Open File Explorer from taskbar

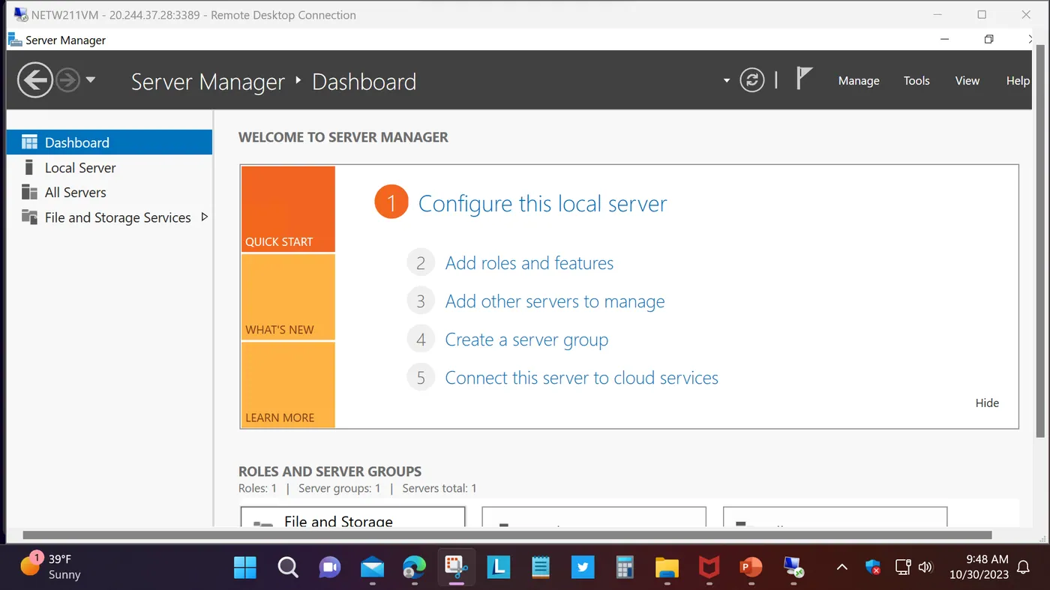[x=667, y=568]
